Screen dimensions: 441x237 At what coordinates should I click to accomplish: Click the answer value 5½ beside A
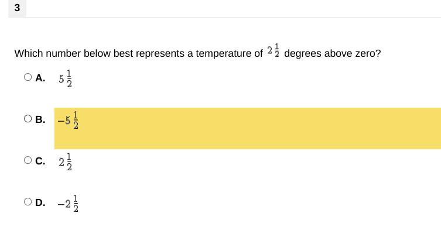point(66,78)
